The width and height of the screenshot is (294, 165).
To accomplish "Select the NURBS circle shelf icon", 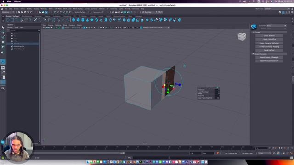I will tap(8, 20).
